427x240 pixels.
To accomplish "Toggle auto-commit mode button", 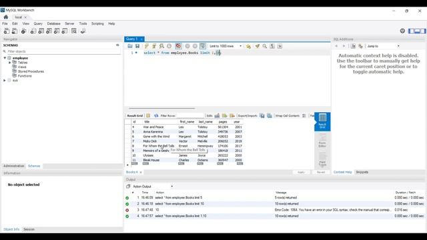I will [x=202, y=46].
